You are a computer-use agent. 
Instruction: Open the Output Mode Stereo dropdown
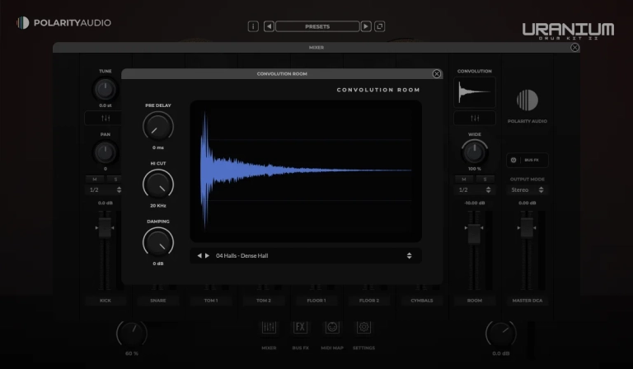(527, 190)
